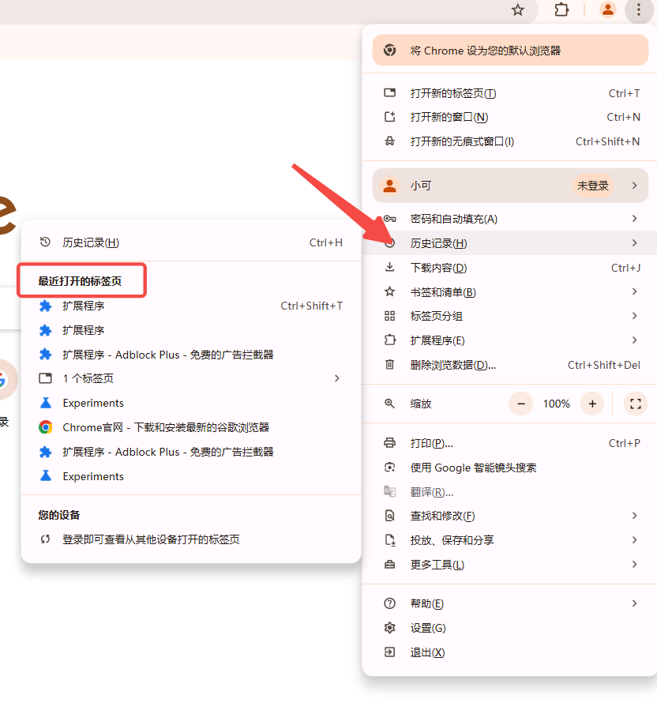Expand 扩展程序(E) submenu arrow
657x710 pixels.
634,340
